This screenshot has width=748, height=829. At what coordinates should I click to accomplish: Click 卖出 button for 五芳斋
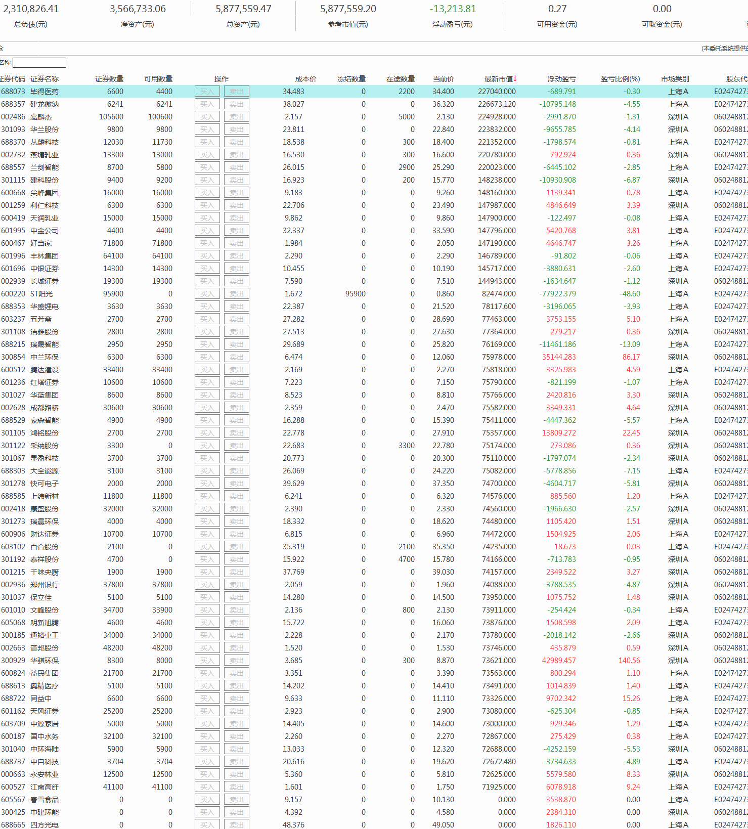[x=237, y=319]
